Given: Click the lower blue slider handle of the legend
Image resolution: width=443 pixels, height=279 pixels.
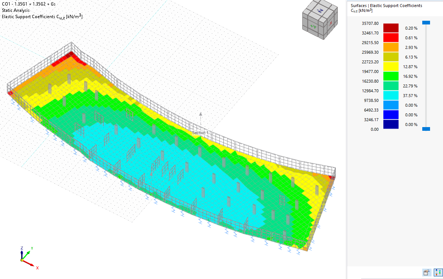Looking at the screenshot, I should (426, 129).
